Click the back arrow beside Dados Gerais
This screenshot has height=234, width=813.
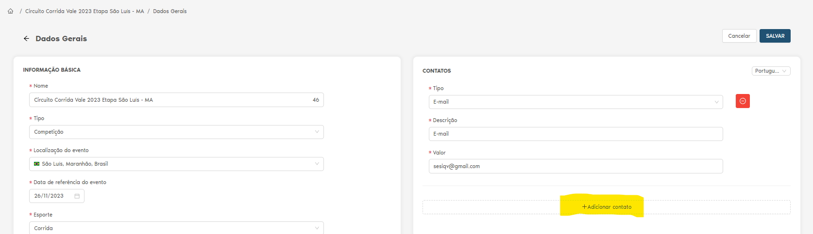[x=26, y=39]
